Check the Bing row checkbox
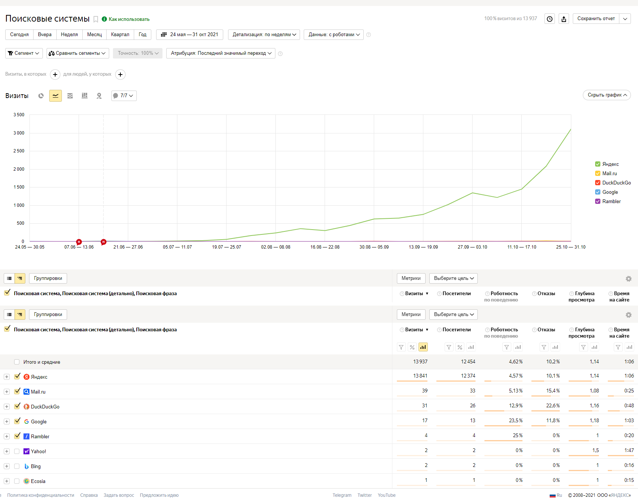Viewport: 638px width, 502px height. click(x=17, y=466)
